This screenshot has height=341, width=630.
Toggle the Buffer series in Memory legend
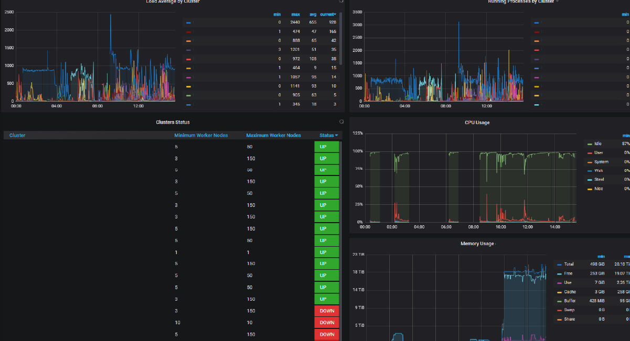(570, 301)
